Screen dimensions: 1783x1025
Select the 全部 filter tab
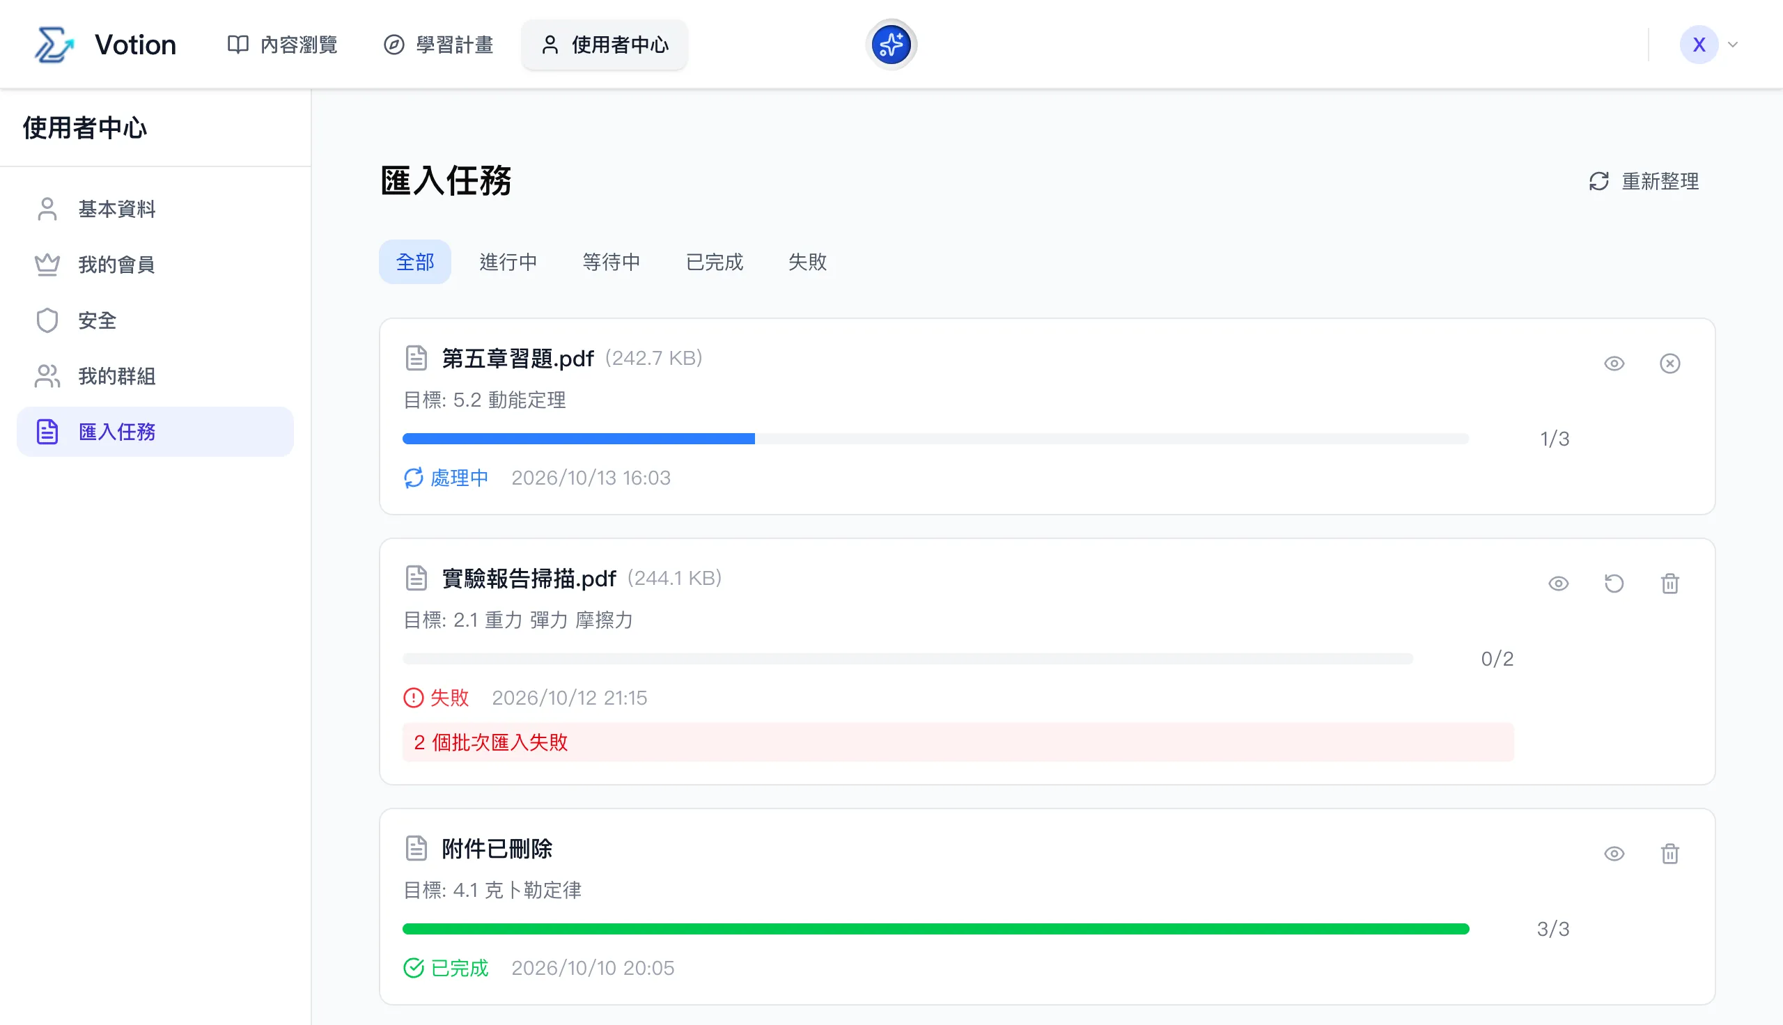click(414, 262)
